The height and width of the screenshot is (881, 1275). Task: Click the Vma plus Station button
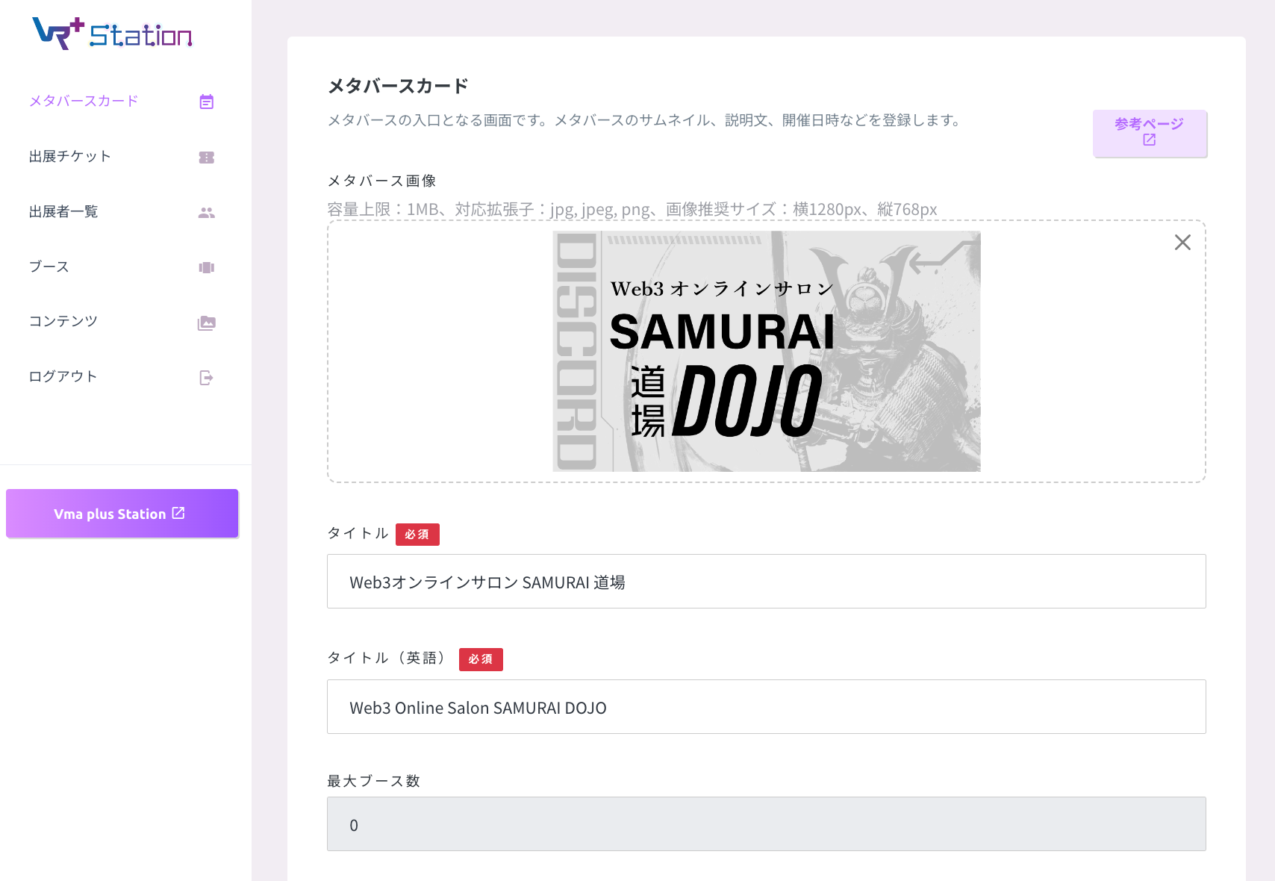click(122, 513)
